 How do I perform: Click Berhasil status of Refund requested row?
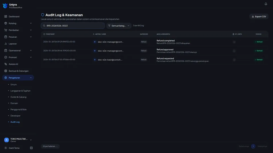(258, 60)
